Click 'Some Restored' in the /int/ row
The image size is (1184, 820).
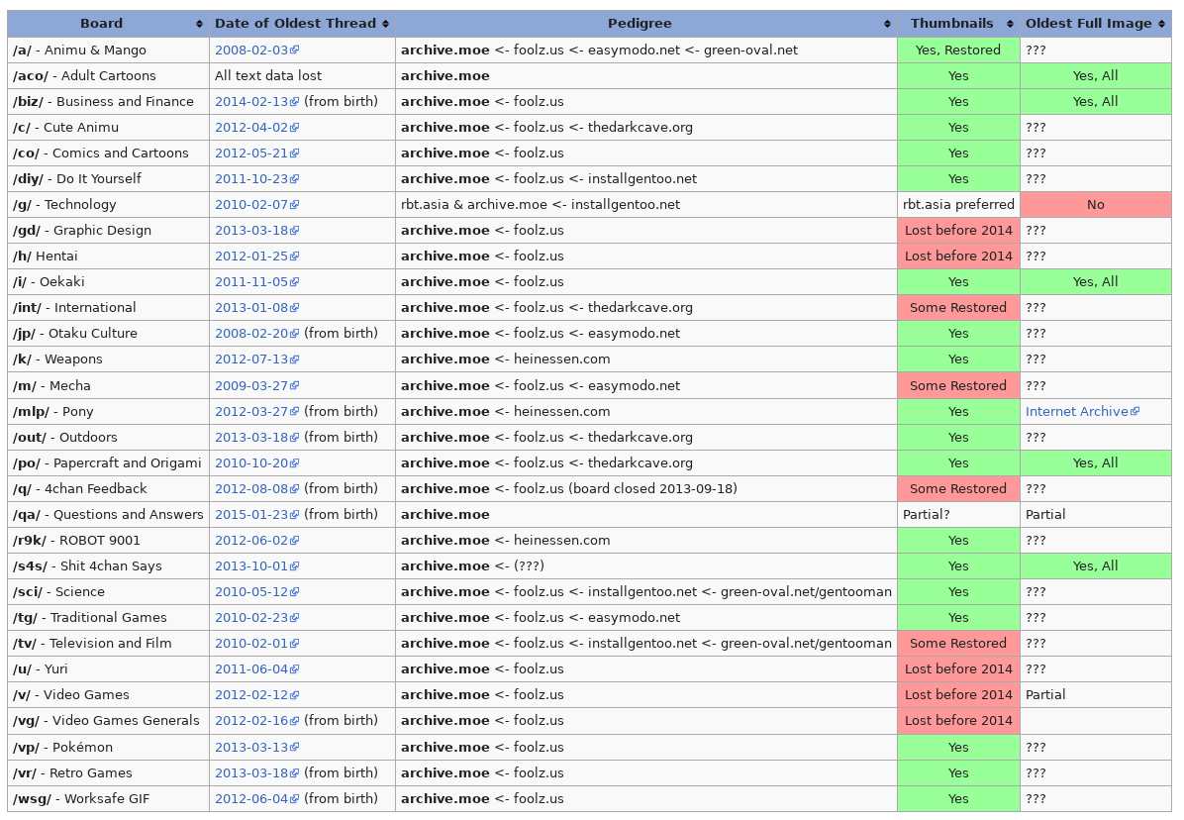(958, 307)
